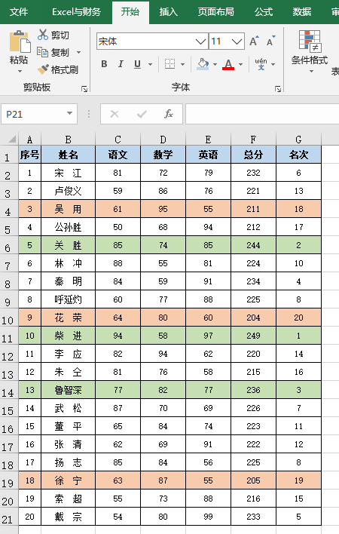The image size is (339, 534).
Task: Click the name cell 徐 宁
Action: coord(68,480)
